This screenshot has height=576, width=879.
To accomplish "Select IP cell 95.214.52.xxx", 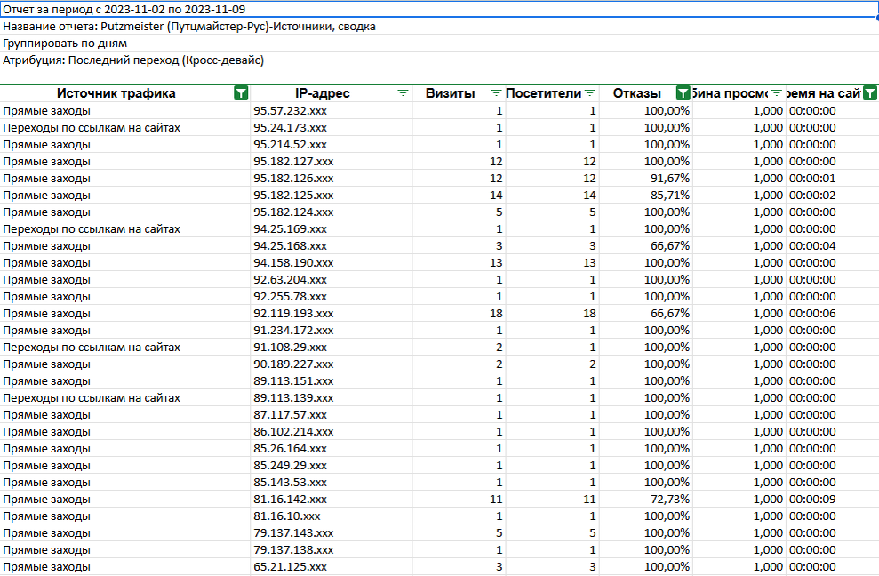I will coord(332,144).
